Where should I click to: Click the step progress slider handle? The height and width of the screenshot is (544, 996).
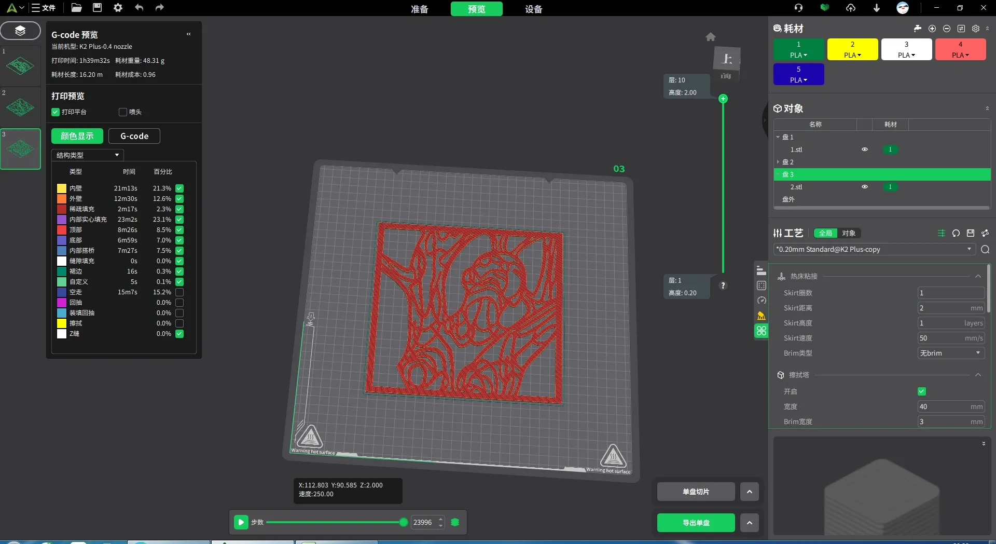(404, 522)
